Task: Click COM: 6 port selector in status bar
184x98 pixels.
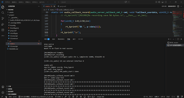Action: pos(59,97)
